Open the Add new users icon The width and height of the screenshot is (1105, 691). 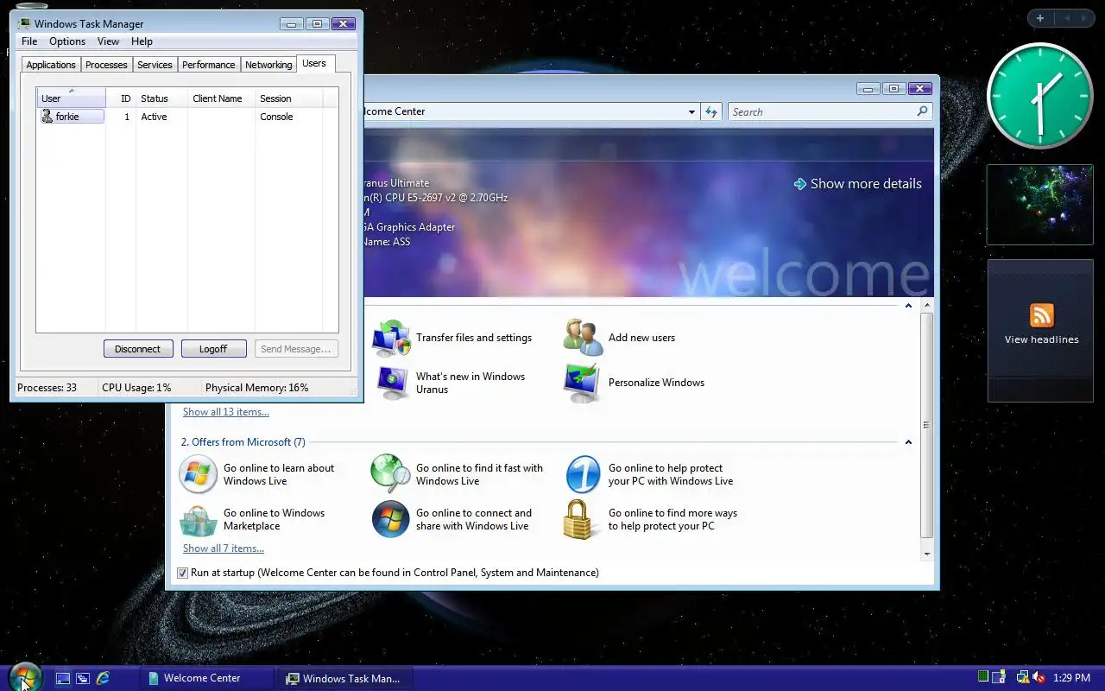click(x=583, y=338)
